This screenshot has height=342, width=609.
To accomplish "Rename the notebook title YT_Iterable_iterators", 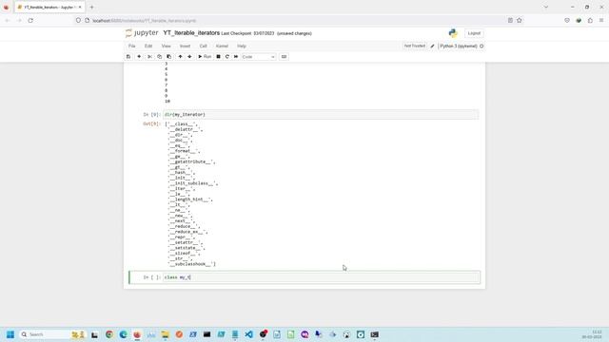I will click(x=191, y=33).
